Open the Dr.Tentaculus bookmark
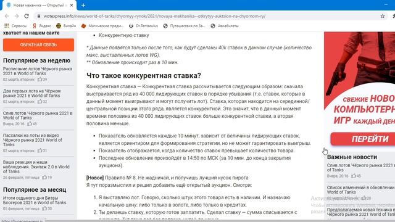Image resolution: width=395 pixels, height=222 pixels. 143,26
